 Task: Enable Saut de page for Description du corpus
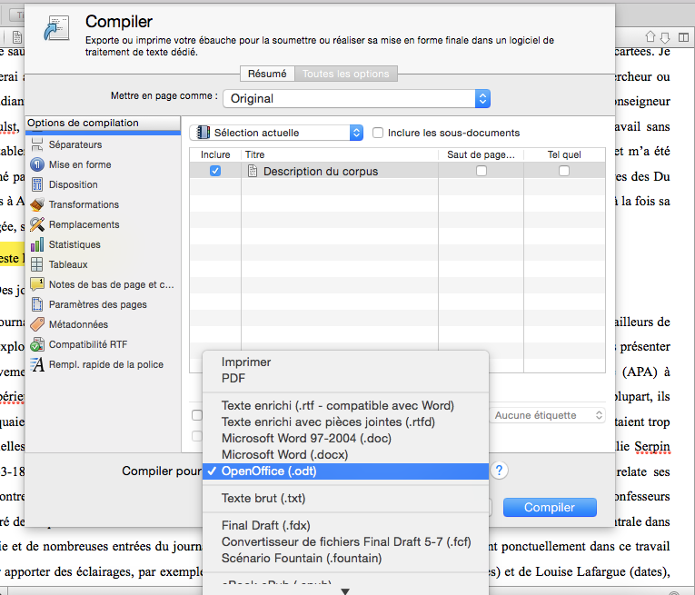(482, 171)
